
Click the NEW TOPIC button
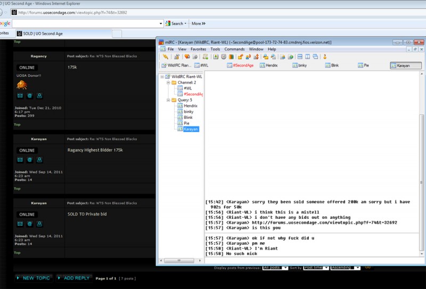click(x=33, y=278)
